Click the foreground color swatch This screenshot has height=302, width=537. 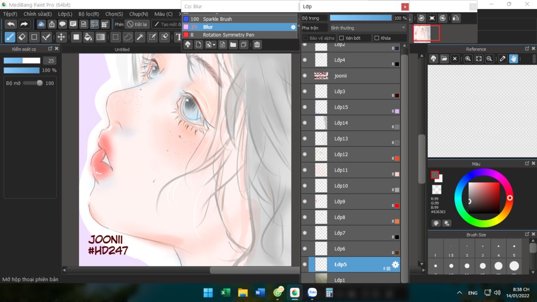(x=435, y=175)
